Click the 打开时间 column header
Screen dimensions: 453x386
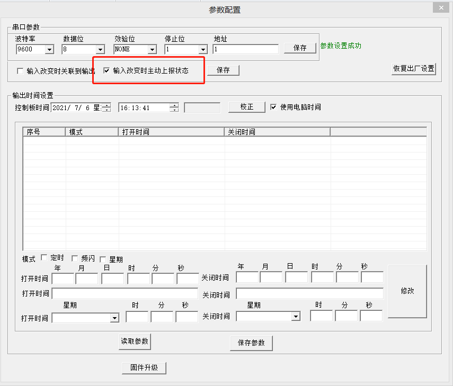171,132
